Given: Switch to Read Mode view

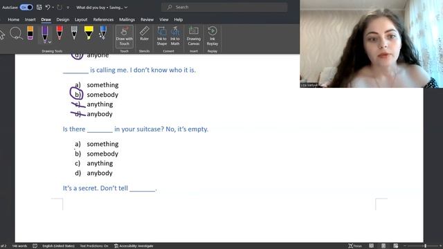Looking at the screenshot, I should tap(371, 246).
